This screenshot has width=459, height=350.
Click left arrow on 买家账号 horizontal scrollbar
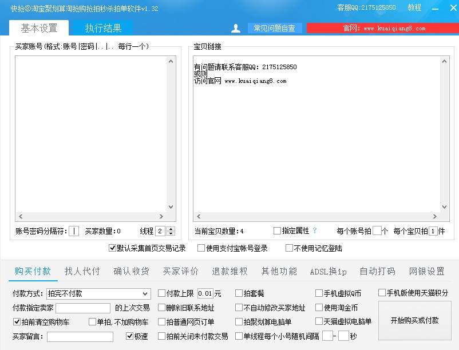[21, 217]
